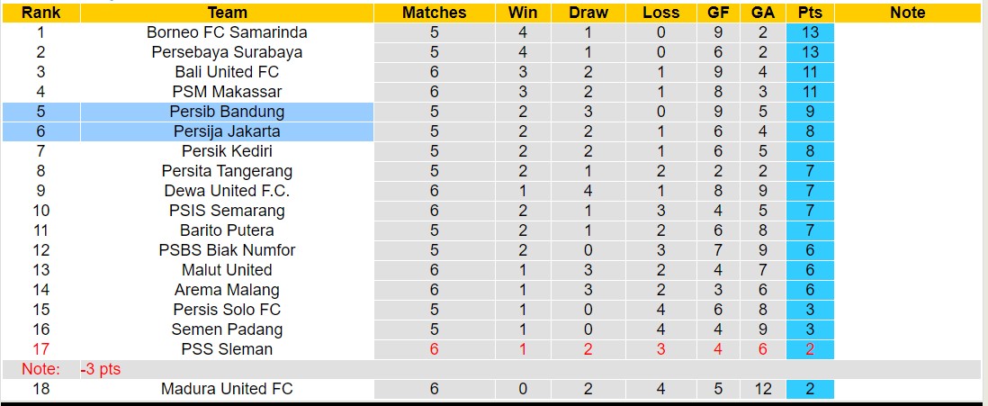Click the Win column header
This screenshot has height=406, width=988.
[x=523, y=13]
